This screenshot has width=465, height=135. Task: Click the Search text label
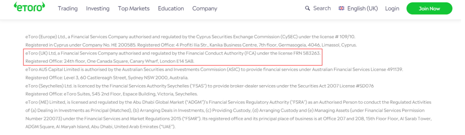322,8
